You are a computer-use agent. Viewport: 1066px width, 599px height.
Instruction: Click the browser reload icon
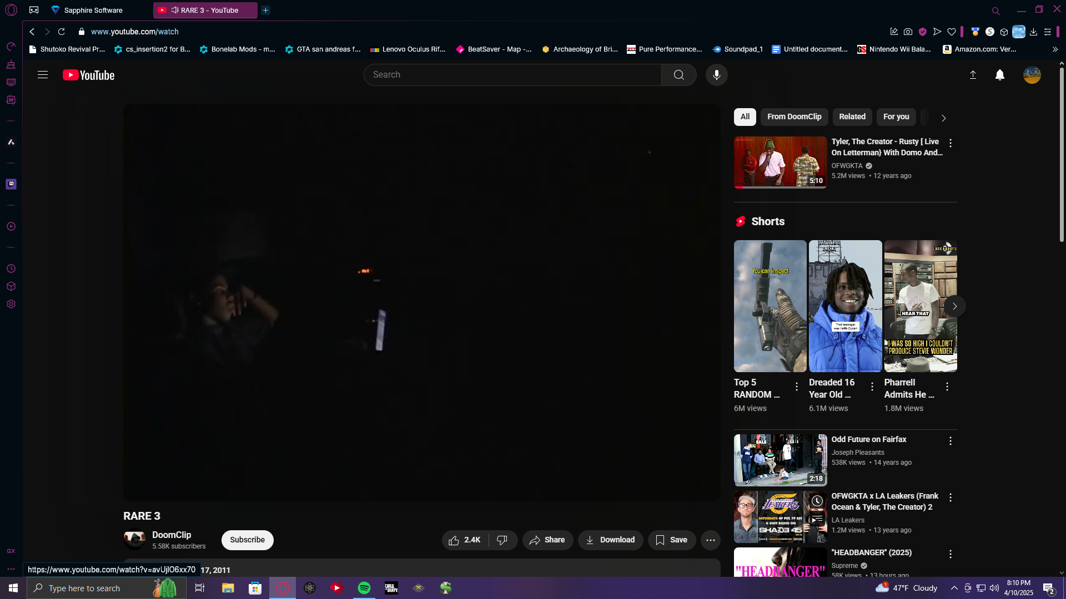coord(62,32)
